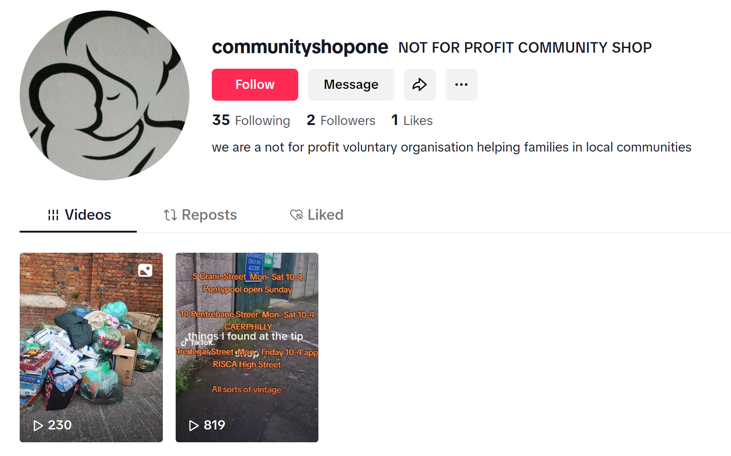Select the Videos tab
731x456 pixels.
tap(78, 216)
